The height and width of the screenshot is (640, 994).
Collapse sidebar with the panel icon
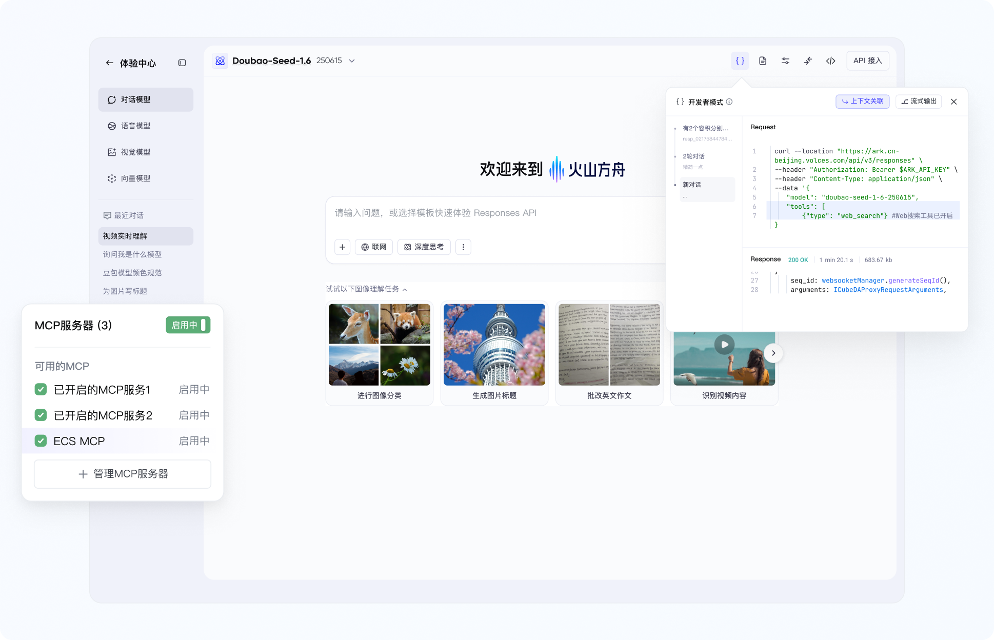[182, 63]
